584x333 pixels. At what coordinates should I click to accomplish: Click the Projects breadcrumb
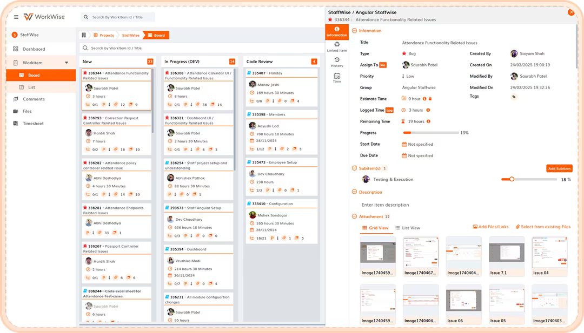click(x=104, y=35)
